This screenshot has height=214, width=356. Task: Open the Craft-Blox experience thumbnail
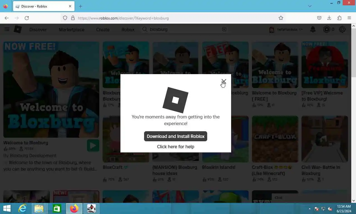coord(275,139)
